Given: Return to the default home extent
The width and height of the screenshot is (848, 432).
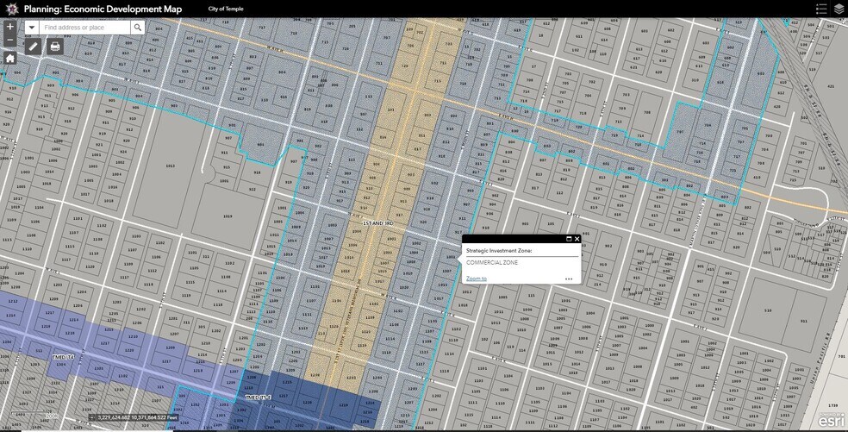Looking at the screenshot, I should tap(9, 59).
